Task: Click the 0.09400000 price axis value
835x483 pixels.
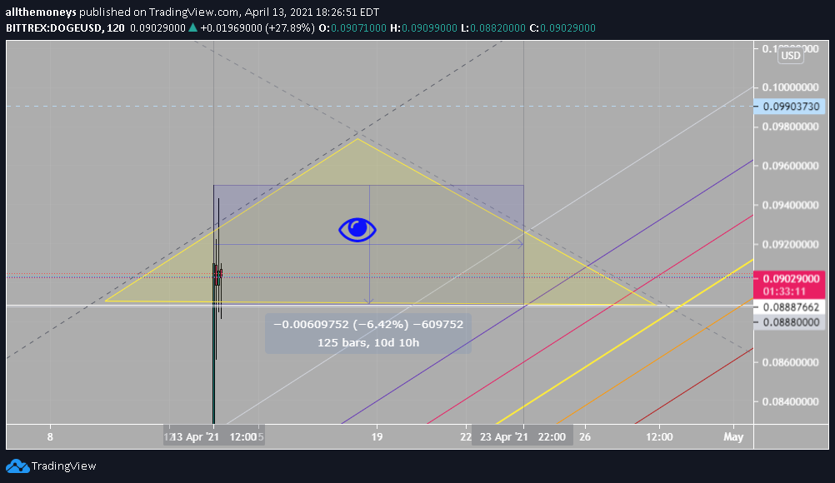Action: pyautogui.click(x=790, y=206)
